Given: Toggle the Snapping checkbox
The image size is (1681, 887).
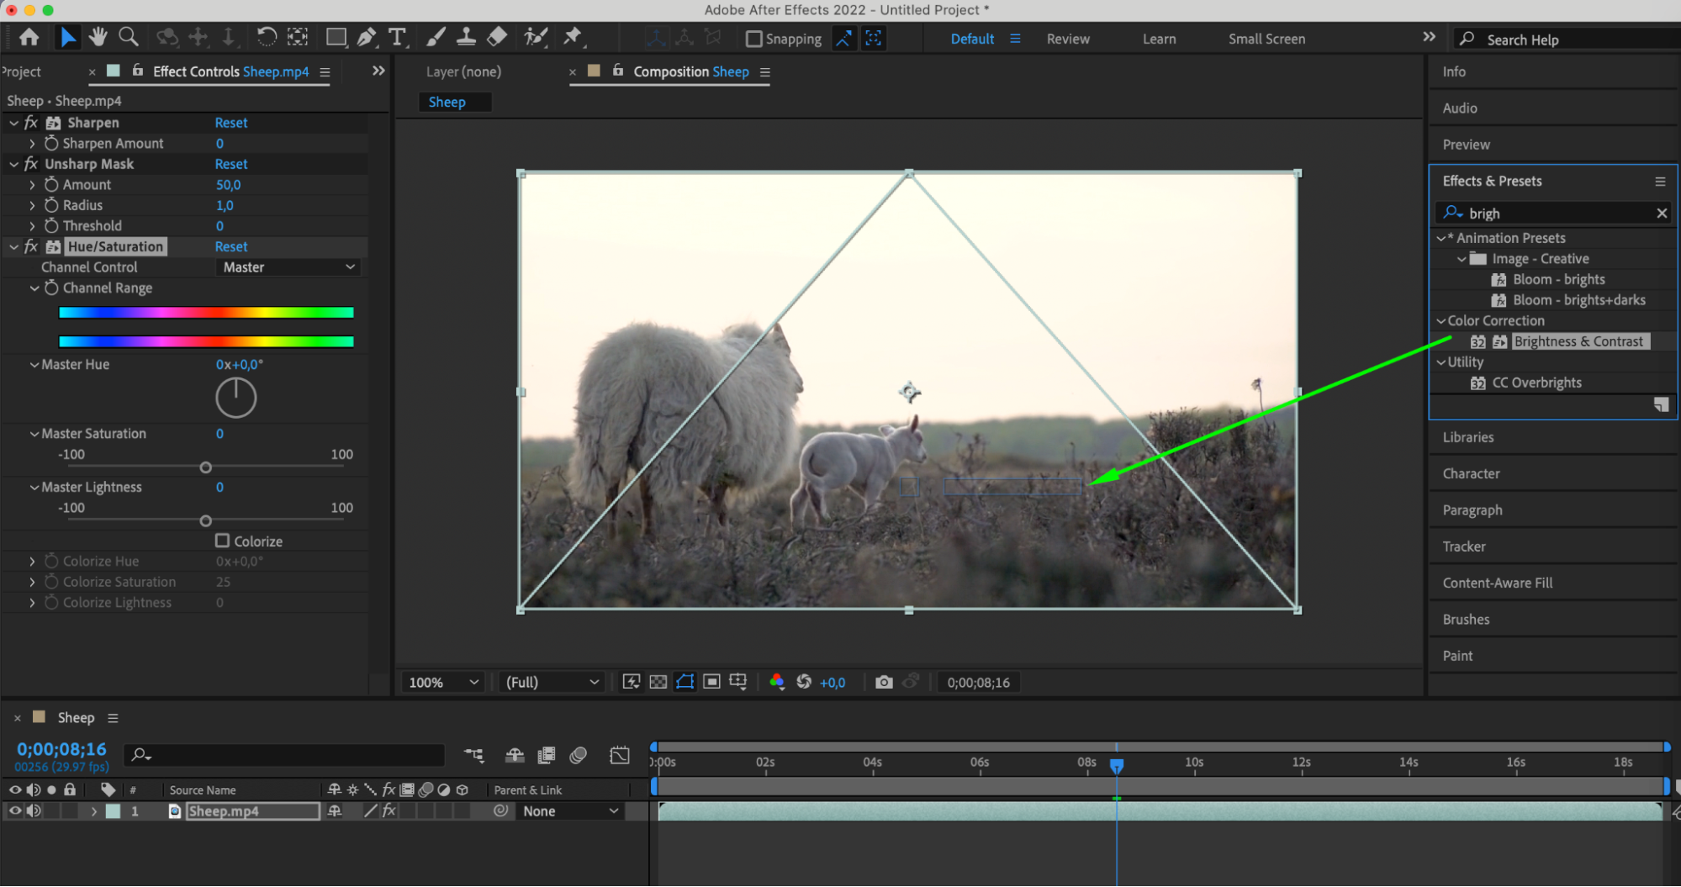Looking at the screenshot, I should click(x=754, y=39).
